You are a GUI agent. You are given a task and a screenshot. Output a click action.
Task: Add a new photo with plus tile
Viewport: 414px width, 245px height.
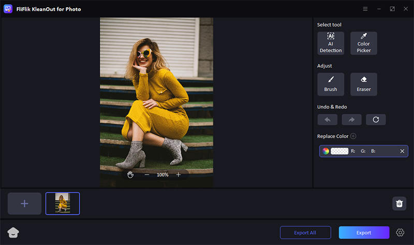click(24, 204)
